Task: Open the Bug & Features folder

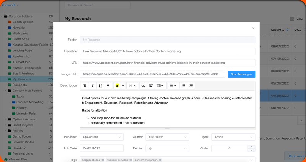Action: (23, 74)
